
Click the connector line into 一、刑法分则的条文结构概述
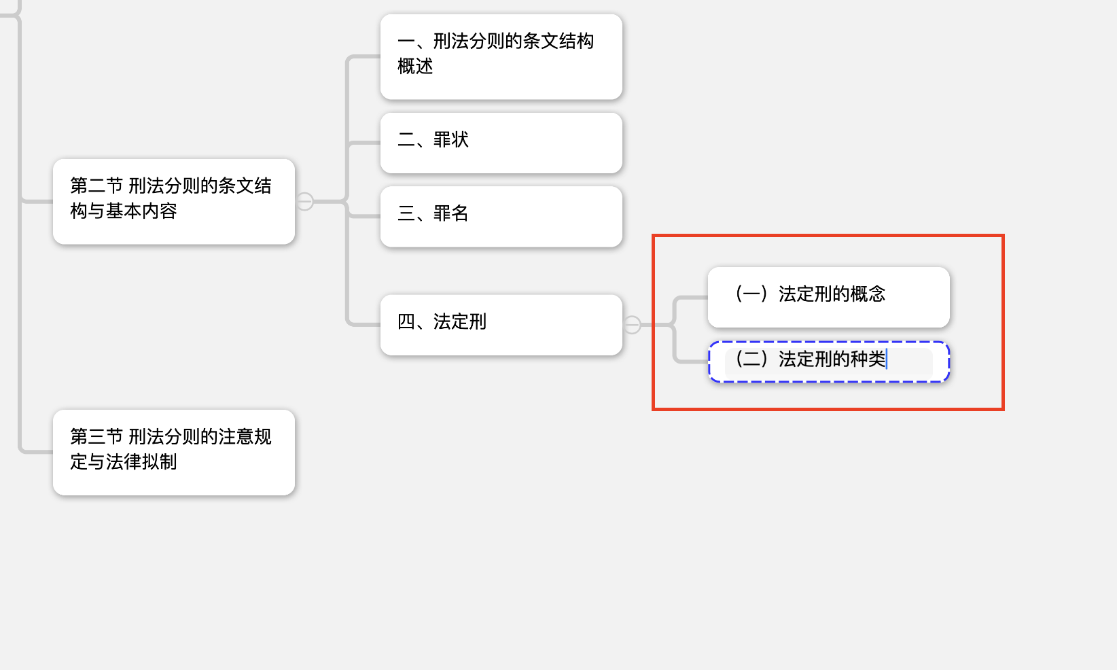pos(364,56)
